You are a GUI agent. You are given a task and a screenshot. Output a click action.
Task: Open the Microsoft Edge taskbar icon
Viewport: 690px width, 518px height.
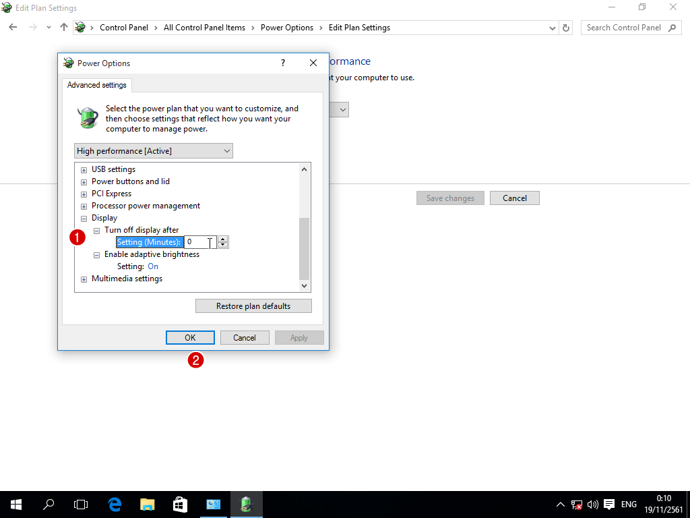pos(115,504)
